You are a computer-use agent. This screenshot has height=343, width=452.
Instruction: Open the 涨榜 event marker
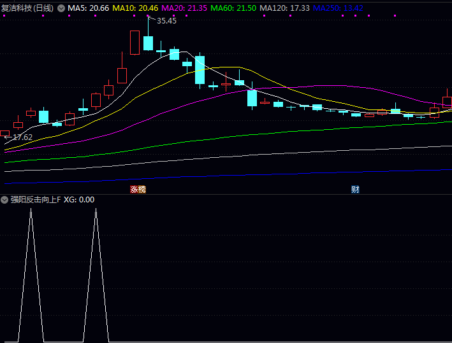tap(138, 190)
